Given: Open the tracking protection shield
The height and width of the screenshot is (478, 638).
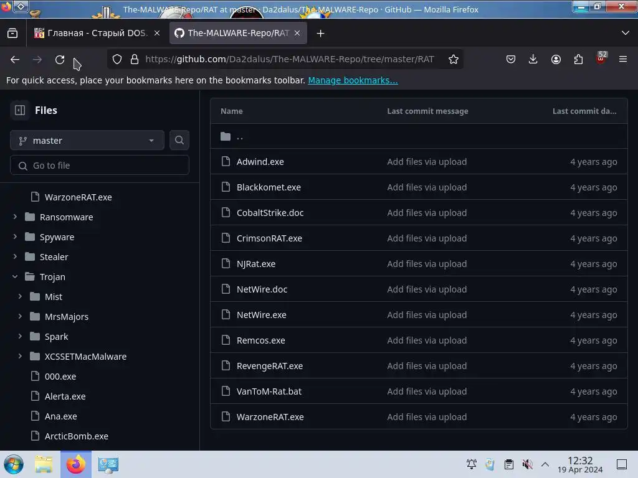Looking at the screenshot, I should click(x=117, y=59).
